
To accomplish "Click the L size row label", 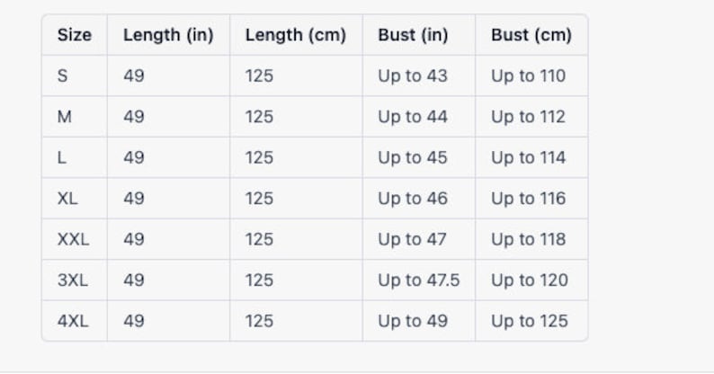I will tap(61, 157).
